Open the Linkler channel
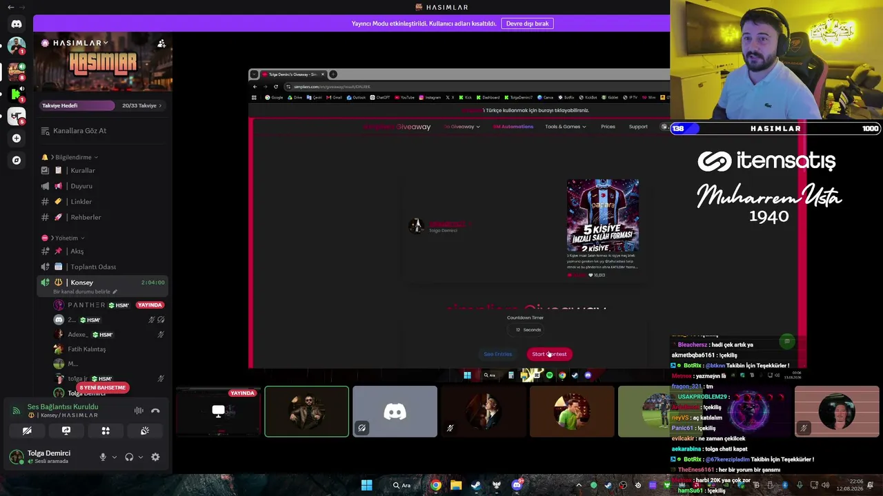 point(103,201)
